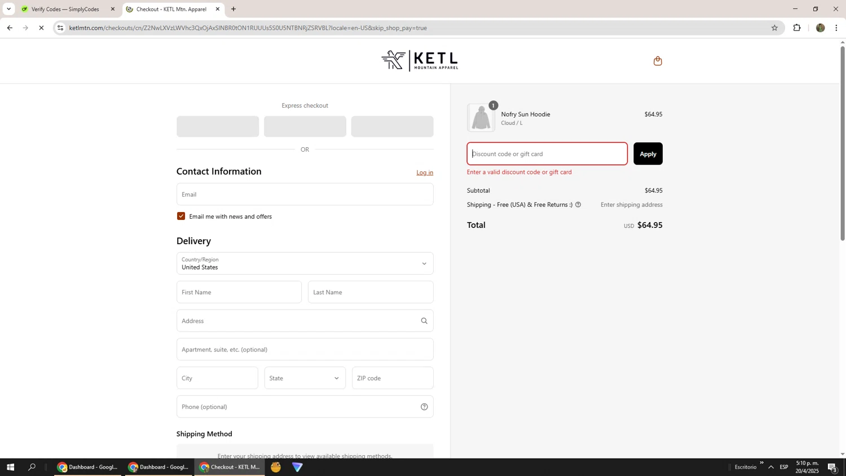Image resolution: width=846 pixels, height=476 pixels.
Task: Focus the Phone (optional) field
Action: (x=305, y=407)
